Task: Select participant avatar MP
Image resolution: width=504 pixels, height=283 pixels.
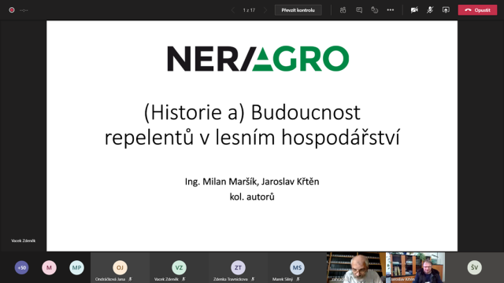Action: (76, 267)
